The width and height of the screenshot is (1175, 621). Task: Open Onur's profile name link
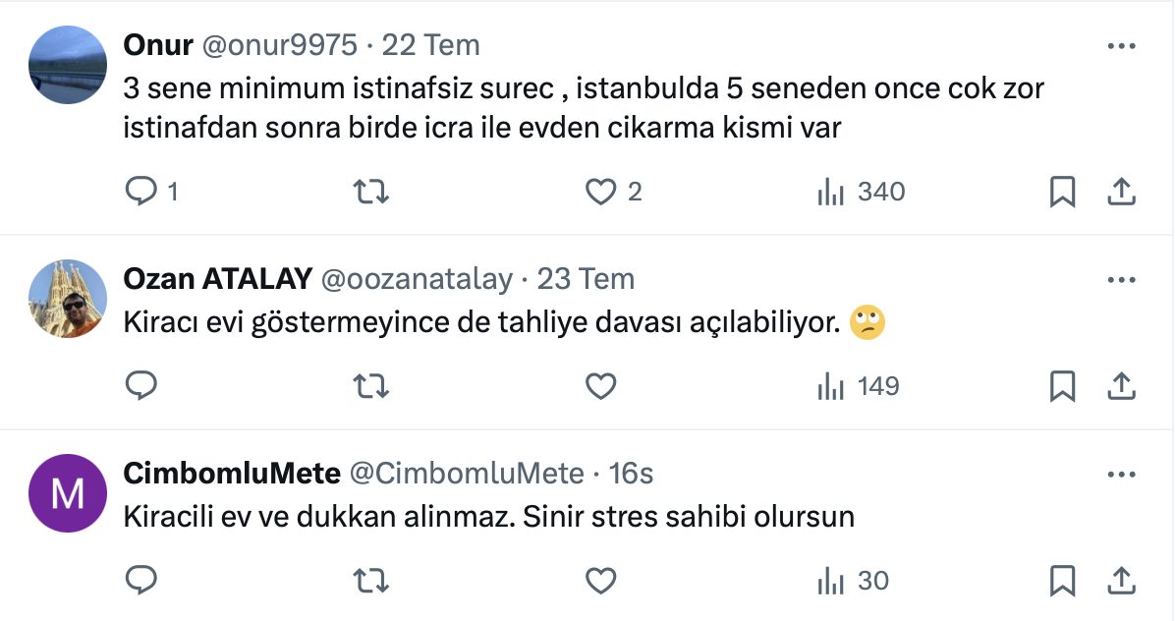(x=158, y=45)
